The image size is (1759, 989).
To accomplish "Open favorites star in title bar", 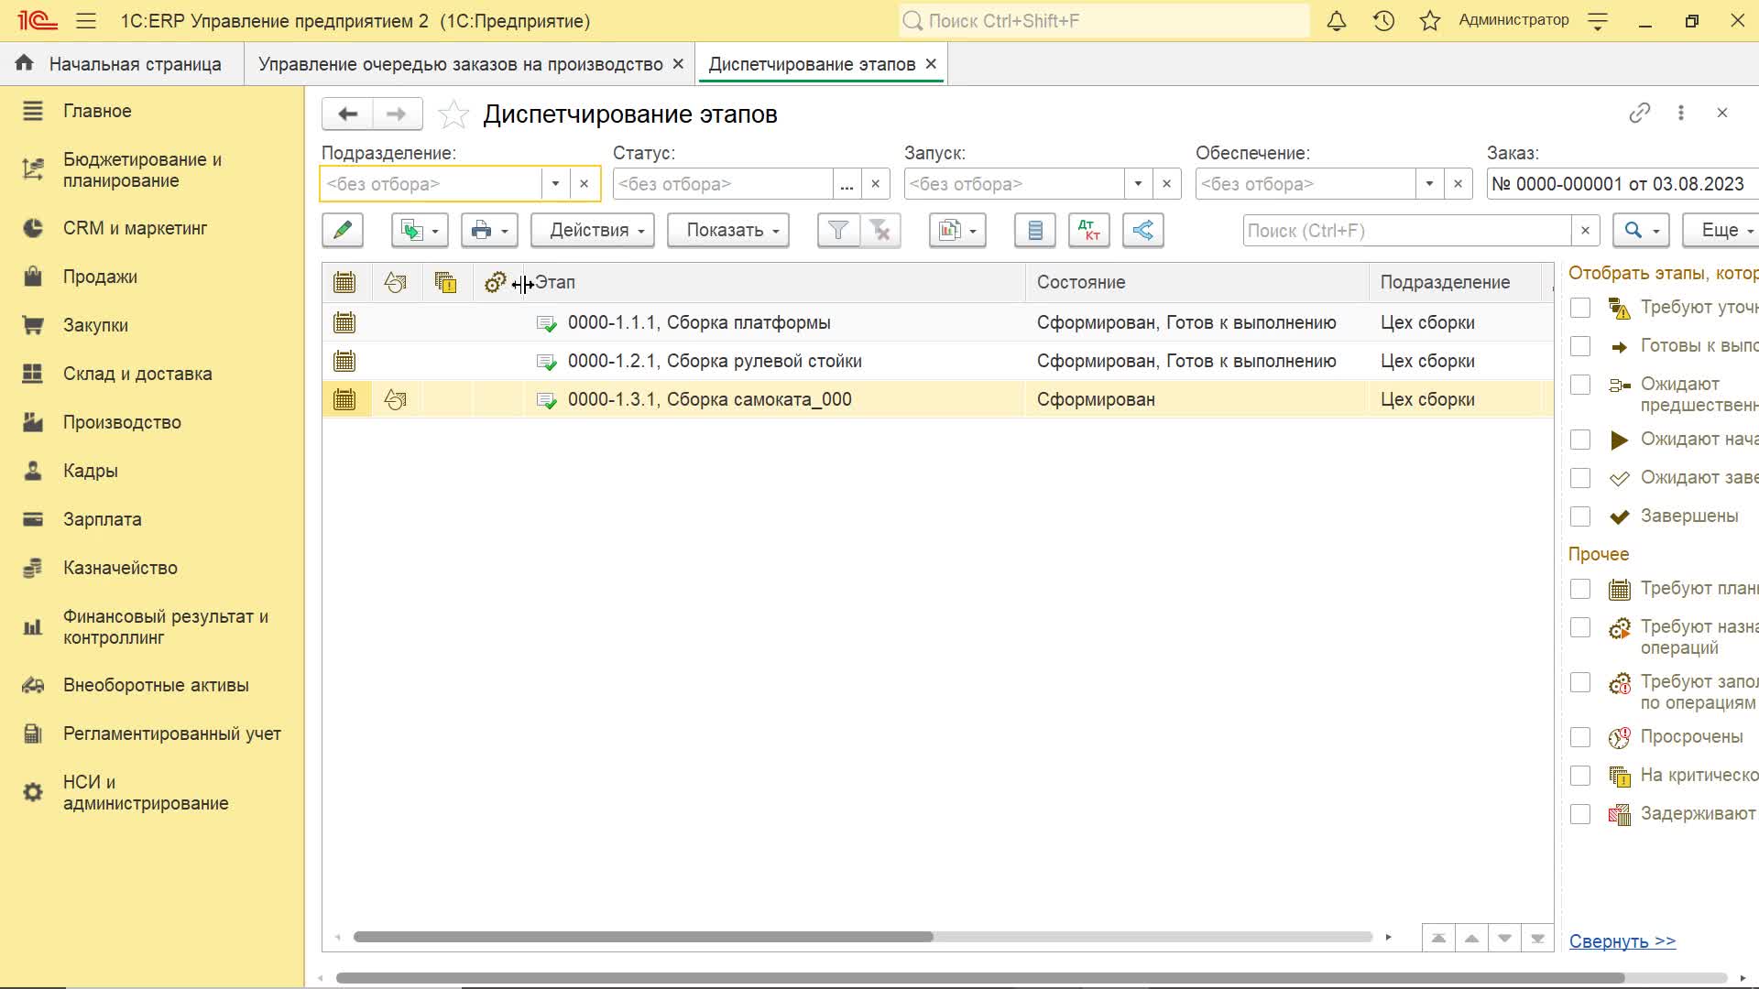I will point(1430,21).
